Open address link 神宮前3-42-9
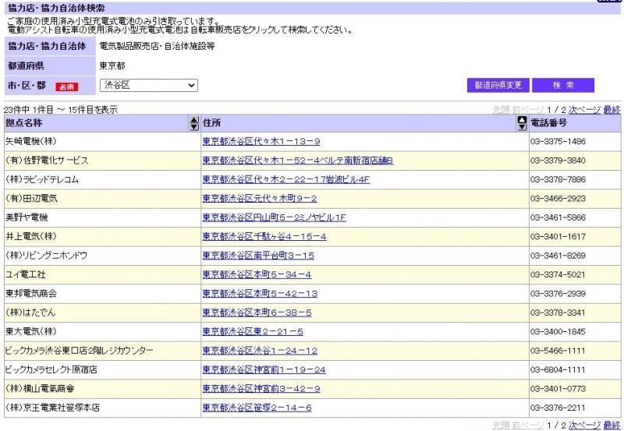 click(x=261, y=389)
